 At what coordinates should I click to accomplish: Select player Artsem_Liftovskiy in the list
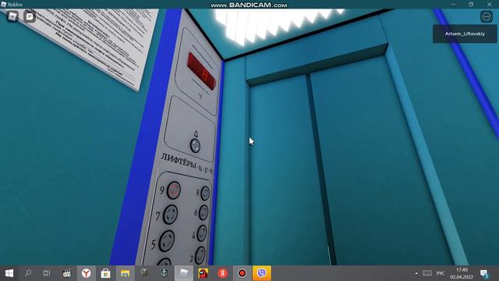click(x=465, y=34)
